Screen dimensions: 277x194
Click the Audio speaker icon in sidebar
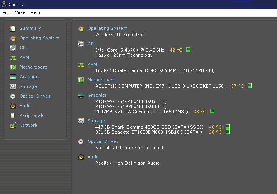[x=13, y=106]
